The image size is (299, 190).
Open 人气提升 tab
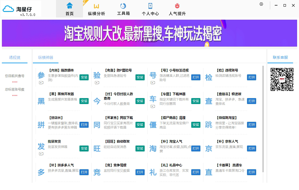click(177, 9)
